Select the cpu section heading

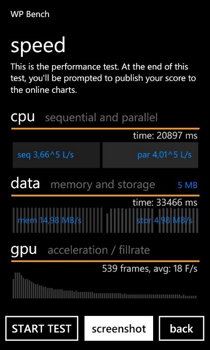pos(22,117)
